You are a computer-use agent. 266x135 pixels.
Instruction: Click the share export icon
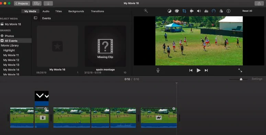click(259, 3)
